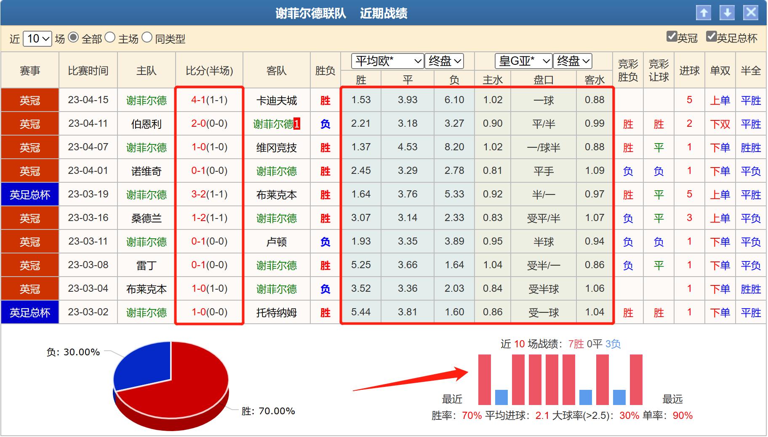
Task: Click the up-arrow icon in the title bar
Action: (x=704, y=13)
